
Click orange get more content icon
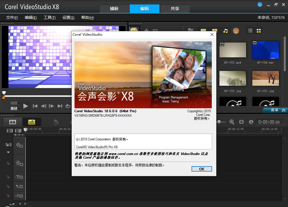[236, 31]
